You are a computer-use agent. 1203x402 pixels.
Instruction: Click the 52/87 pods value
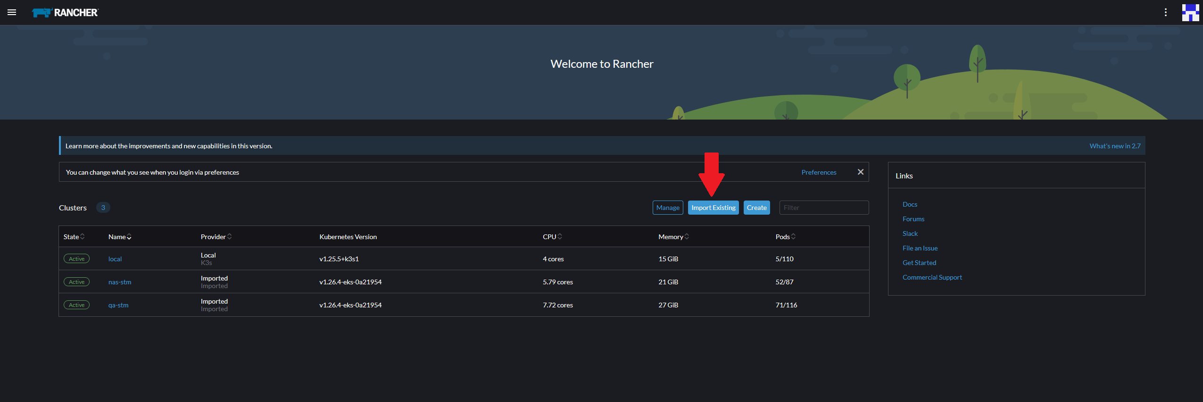(x=784, y=282)
